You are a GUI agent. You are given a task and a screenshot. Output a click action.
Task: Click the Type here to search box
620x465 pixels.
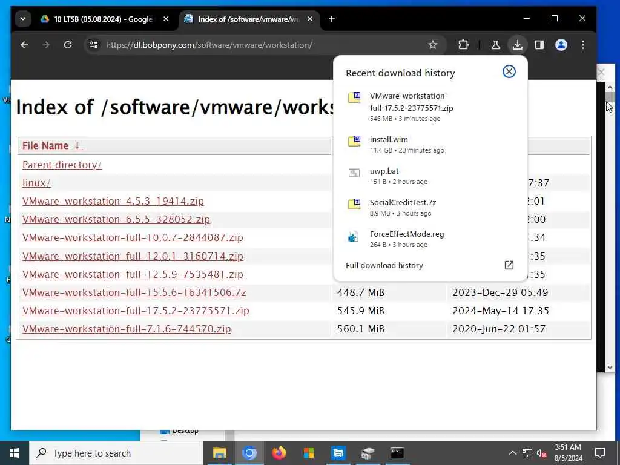[116, 453]
